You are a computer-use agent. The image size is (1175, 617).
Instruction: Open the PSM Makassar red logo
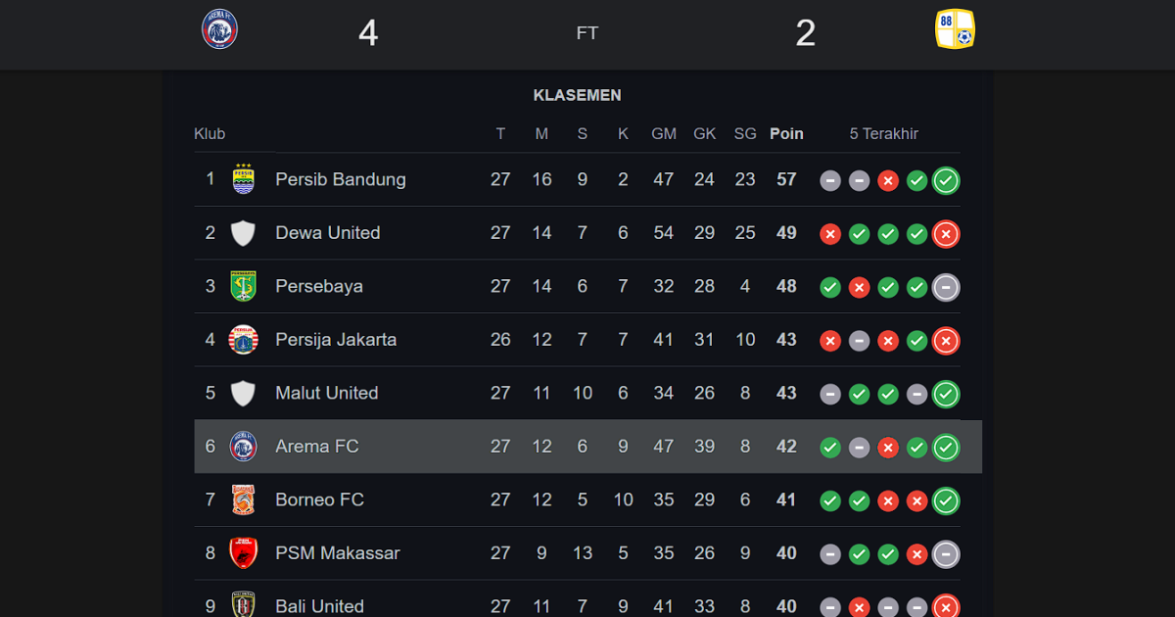(x=243, y=553)
